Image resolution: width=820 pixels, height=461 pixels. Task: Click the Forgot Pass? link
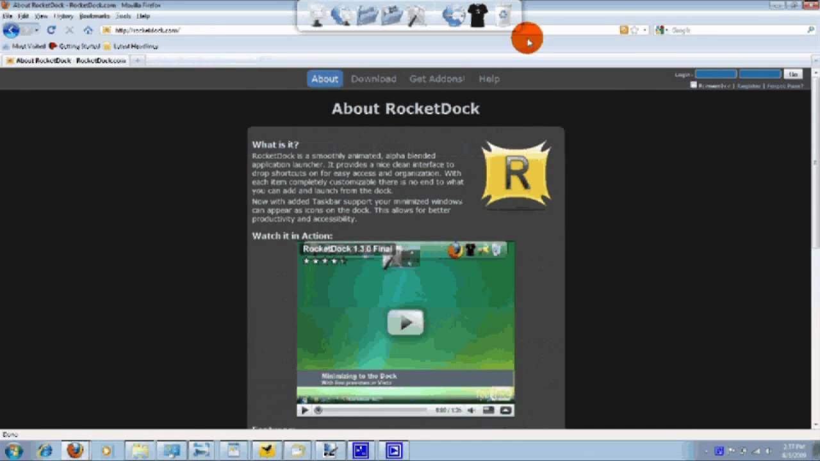(785, 86)
